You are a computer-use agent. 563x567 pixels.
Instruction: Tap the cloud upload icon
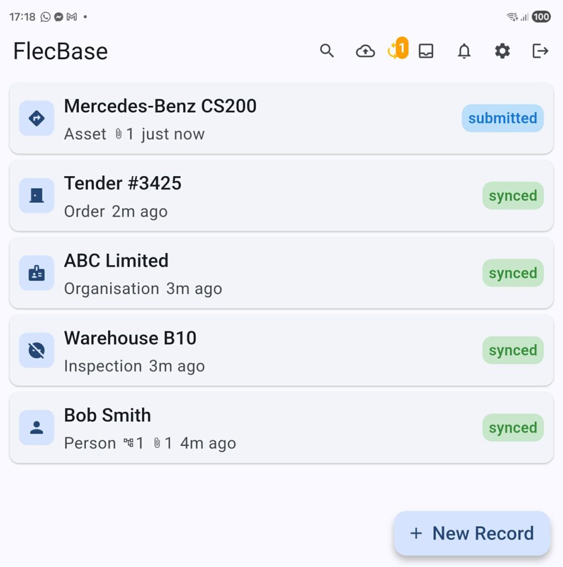pyautogui.click(x=365, y=51)
